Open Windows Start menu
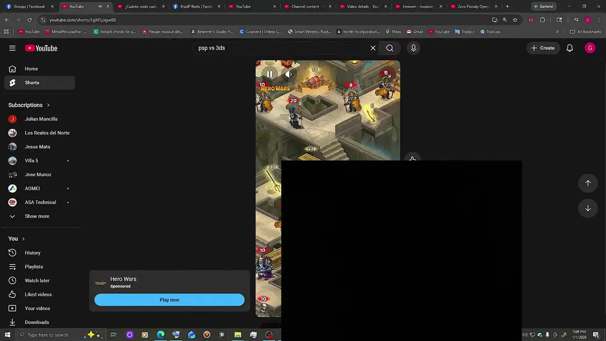 pos(7,335)
